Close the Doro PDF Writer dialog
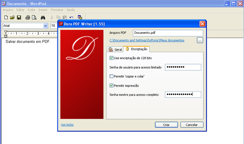The height and width of the screenshot is (144, 244). coord(202,24)
